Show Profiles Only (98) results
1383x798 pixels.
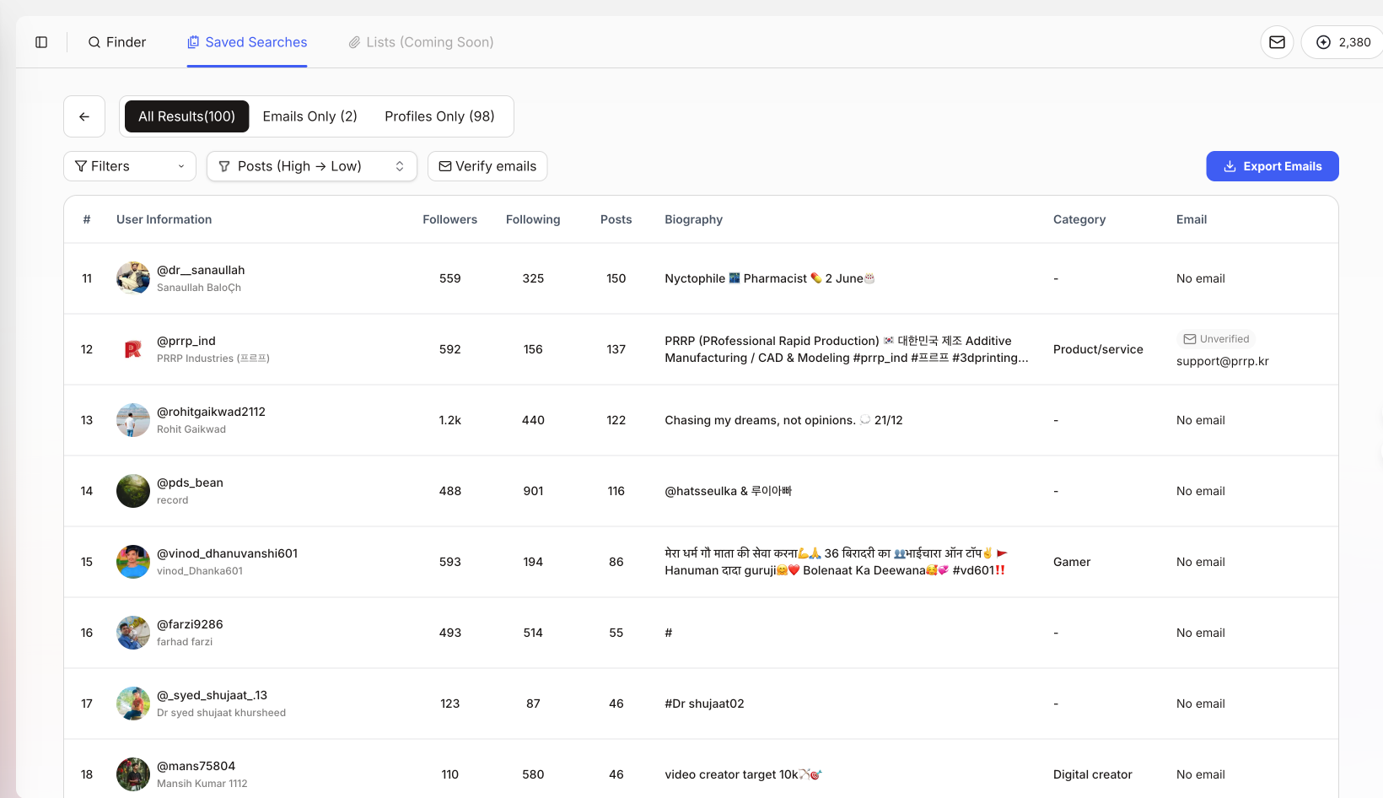[439, 116]
